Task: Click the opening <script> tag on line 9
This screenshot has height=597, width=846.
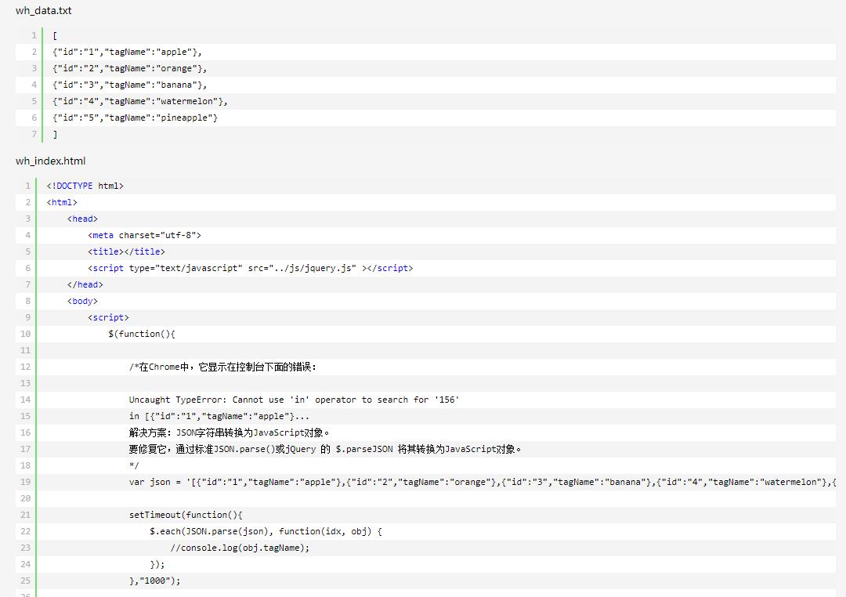Action: tap(108, 317)
